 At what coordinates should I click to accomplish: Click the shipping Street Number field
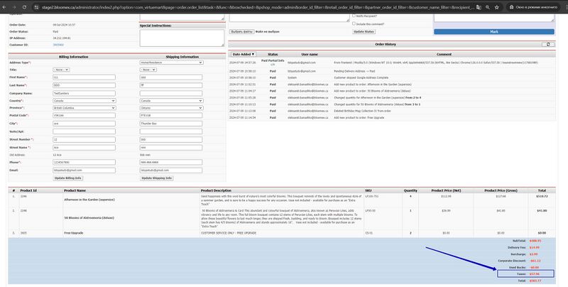pyautogui.click(x=171, y=139)
